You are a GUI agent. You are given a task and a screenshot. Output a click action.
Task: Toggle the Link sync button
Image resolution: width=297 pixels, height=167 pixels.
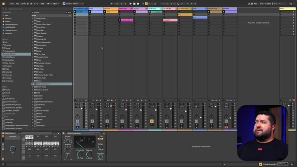(x=12, y=4)
